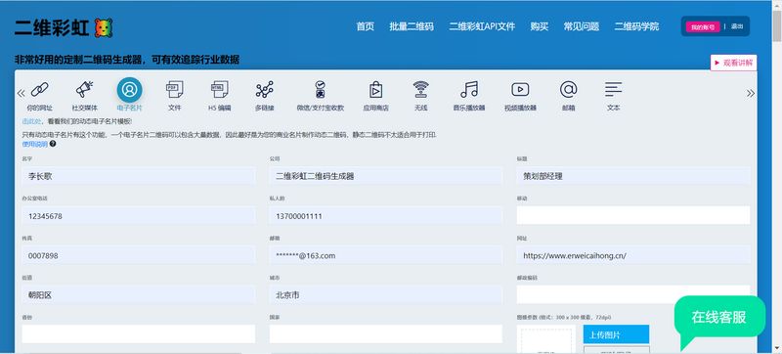
Task: Open the 使用说明 link
Action: pos(34,144)
